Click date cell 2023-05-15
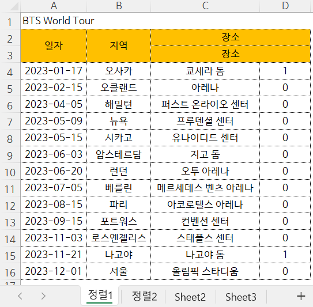The width and height of the screenshot is (313, 307). (54, 138)
